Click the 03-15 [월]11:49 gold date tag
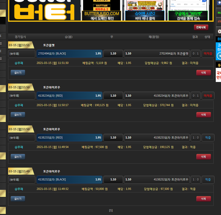 [20, 172]
